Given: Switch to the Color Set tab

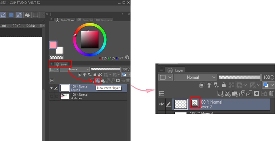Looking at the screenshot, I should click(x=85, y=20).
